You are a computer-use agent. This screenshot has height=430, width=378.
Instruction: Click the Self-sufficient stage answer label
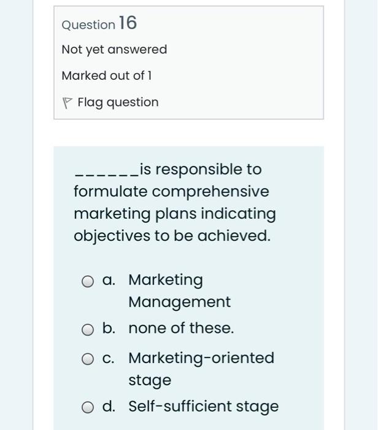tap(203, 407)
